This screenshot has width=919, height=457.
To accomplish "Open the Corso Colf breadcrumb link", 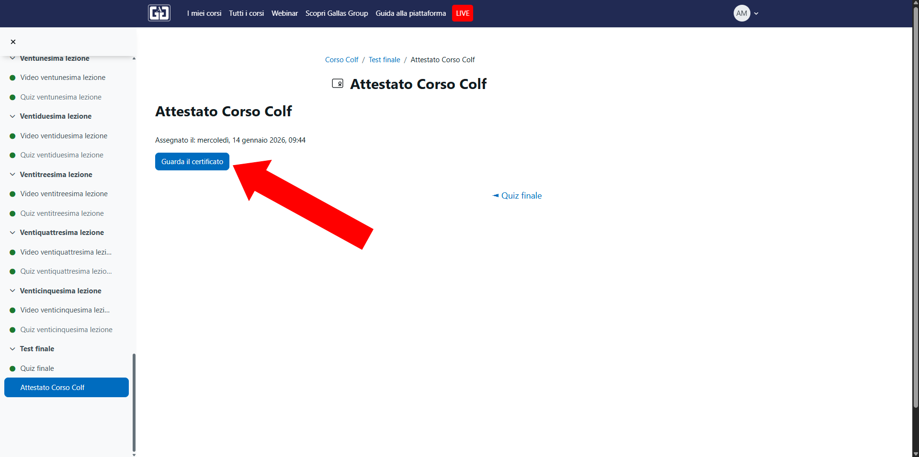I will click(x=341, y=60).
